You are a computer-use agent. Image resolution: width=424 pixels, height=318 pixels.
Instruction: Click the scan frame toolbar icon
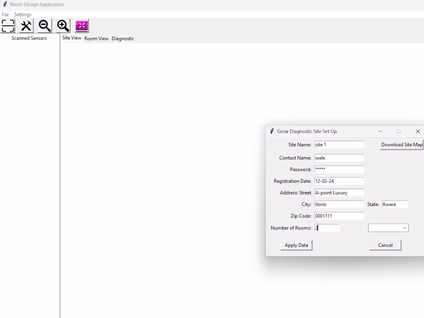[x=8, y=26]
